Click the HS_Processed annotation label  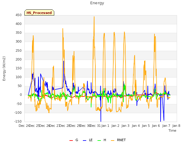pyautogui.click(x=39, y=12)
